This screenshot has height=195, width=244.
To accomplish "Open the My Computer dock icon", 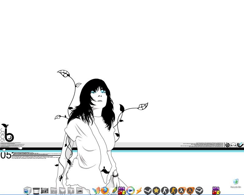I will (27, 190).
